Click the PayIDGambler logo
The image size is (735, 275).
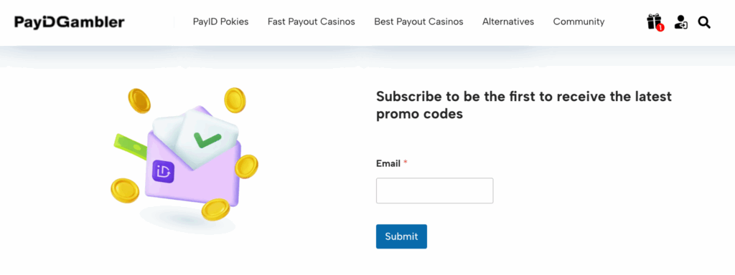pos(70,22)
